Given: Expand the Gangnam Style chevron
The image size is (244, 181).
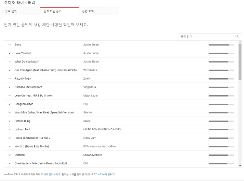Looking at the screenshot, I should [x=9, y=104].
